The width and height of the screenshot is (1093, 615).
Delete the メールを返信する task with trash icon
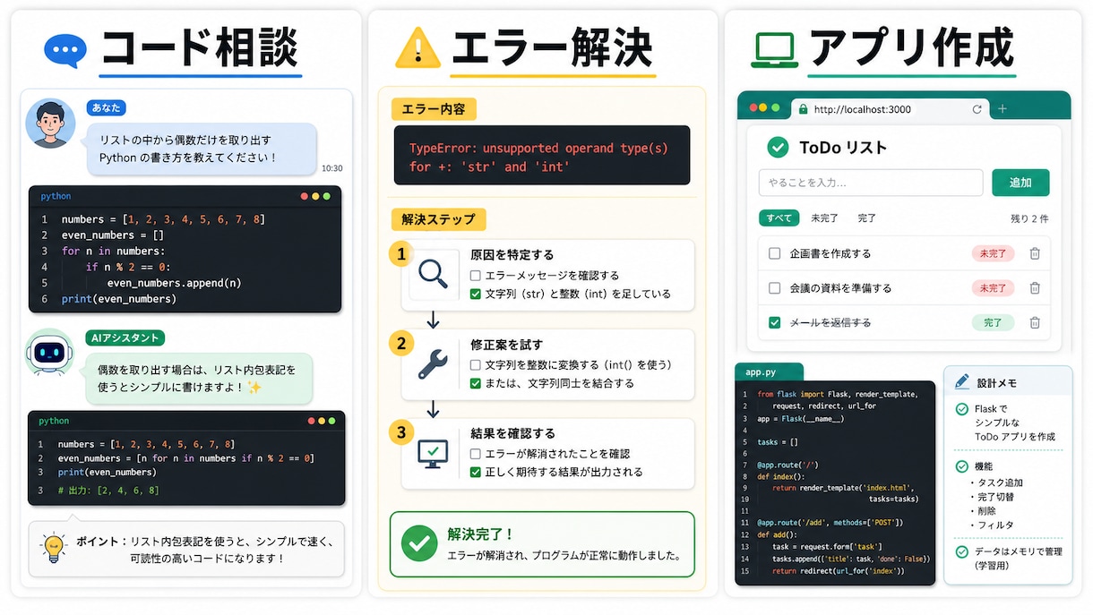coord(1035,322)
